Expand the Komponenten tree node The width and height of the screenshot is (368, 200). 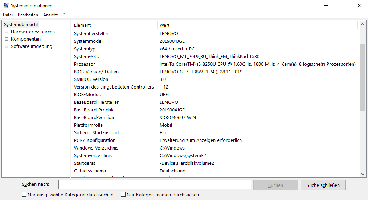(x=7, y=39)
